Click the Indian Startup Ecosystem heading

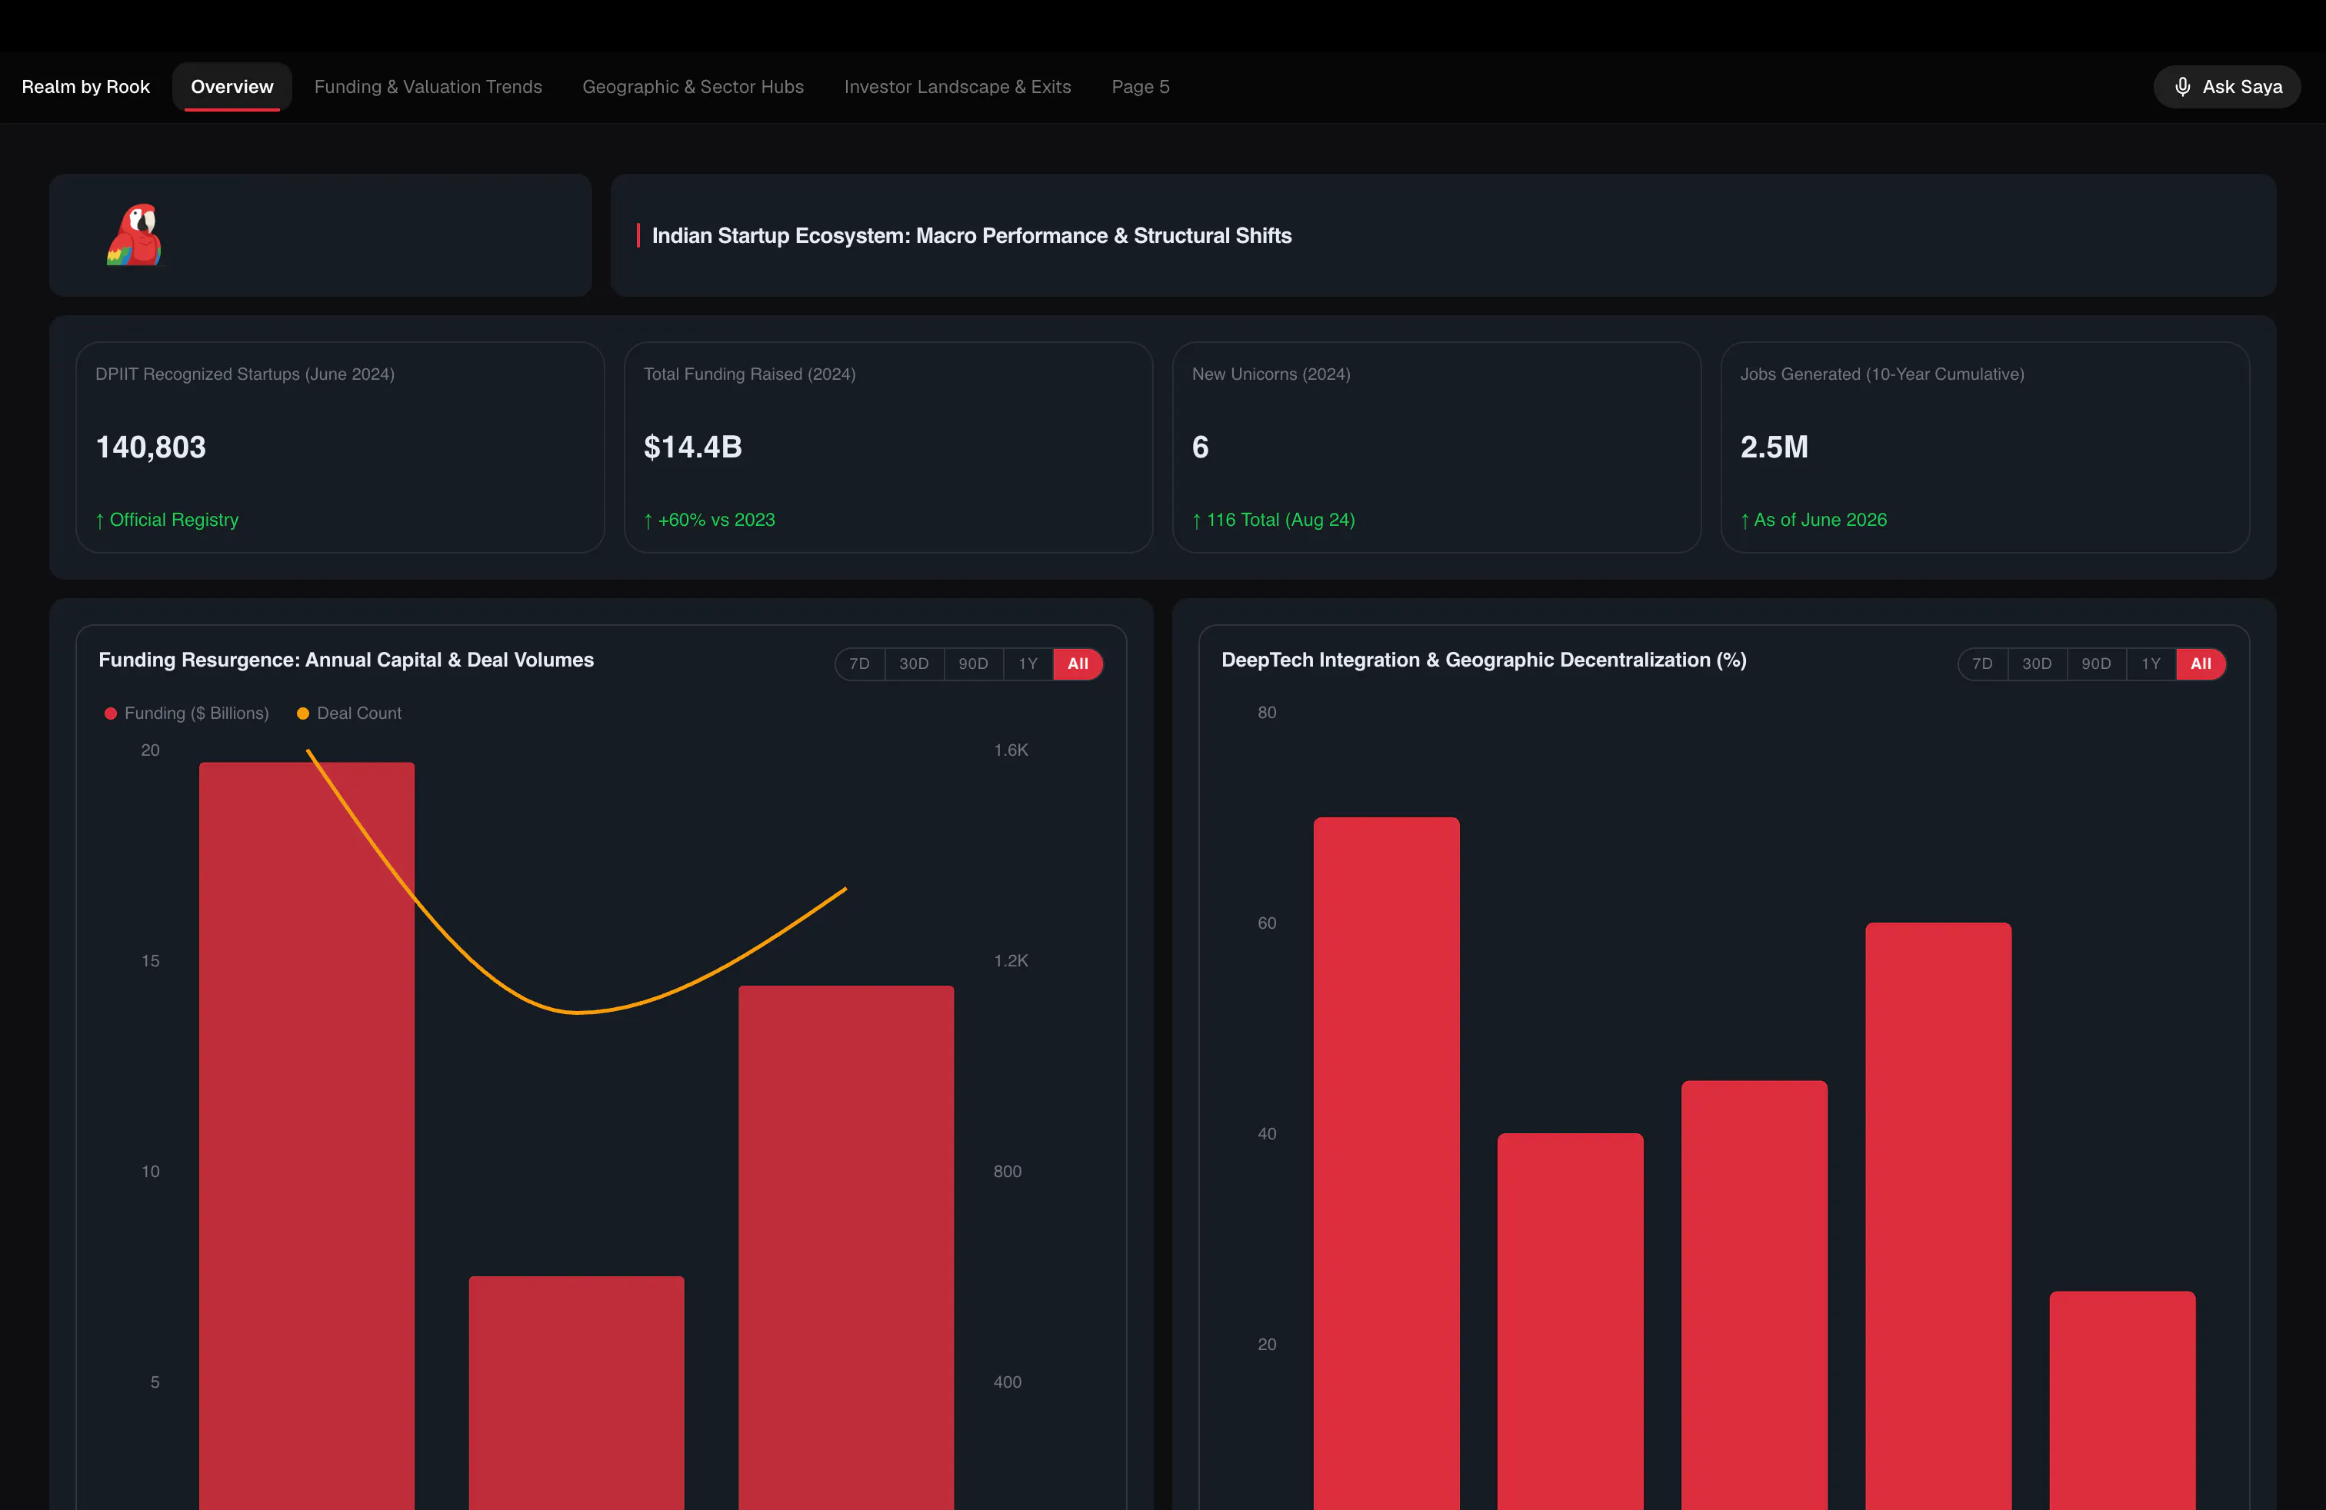coord(971,235)
